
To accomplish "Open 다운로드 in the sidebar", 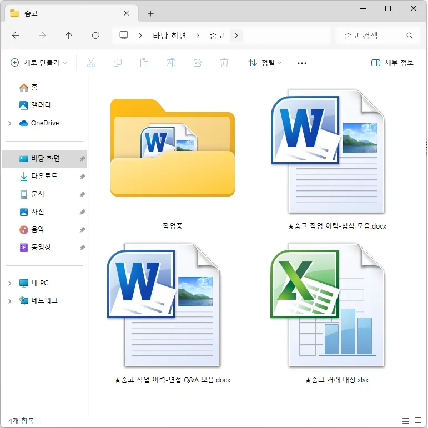I will click(x=44, y=176).
